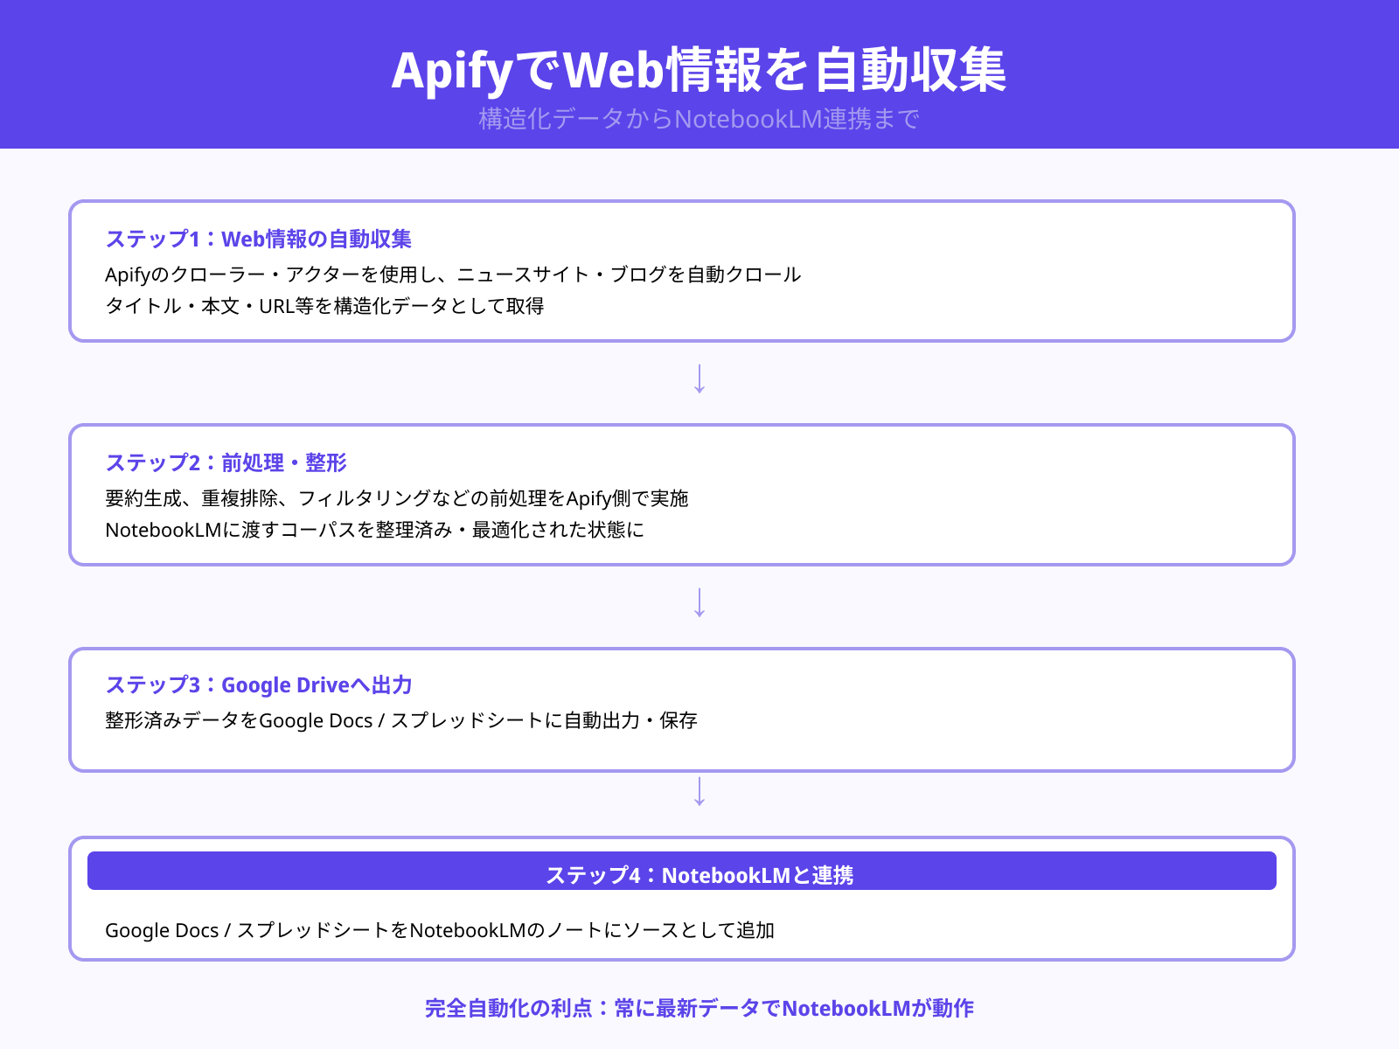Viewport: 1399px width, 1049px height.
Task: Click the arrow between ステップ1 and ステップ2
Action: point(699,380)
